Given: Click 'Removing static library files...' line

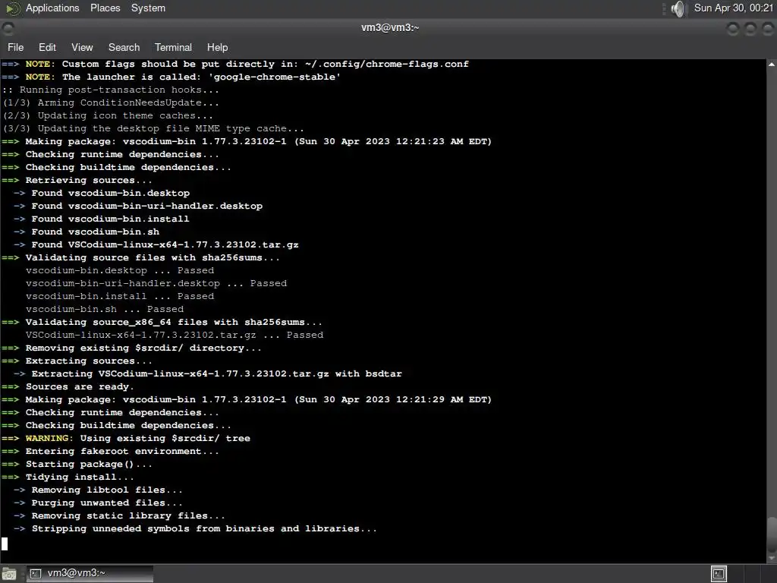Looking at the screenshot, I should point(119,515).
